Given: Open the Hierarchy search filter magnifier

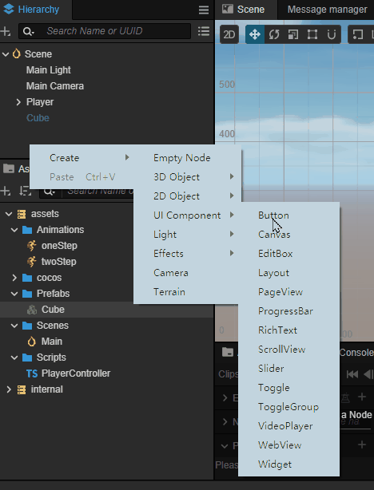Looking at the screenshot, I should 29,31.
